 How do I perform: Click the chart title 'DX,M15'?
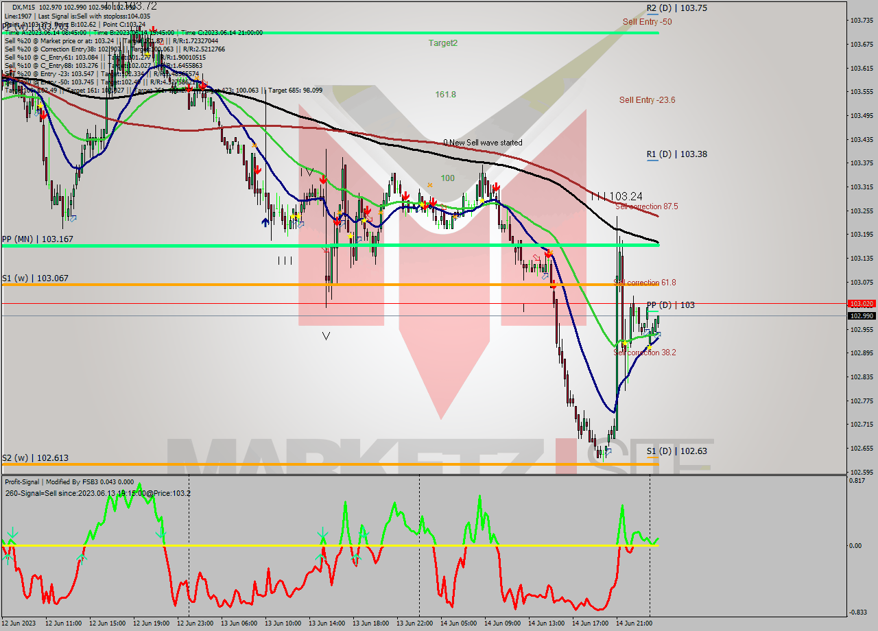click(x=24, y=7)
